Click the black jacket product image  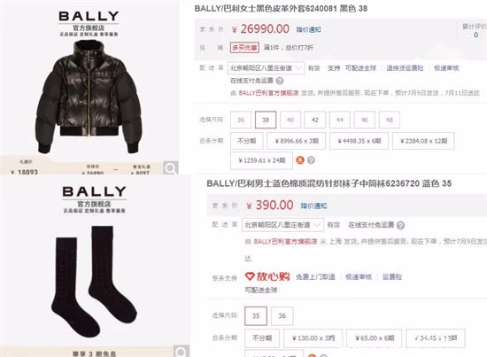click(89, 97)
